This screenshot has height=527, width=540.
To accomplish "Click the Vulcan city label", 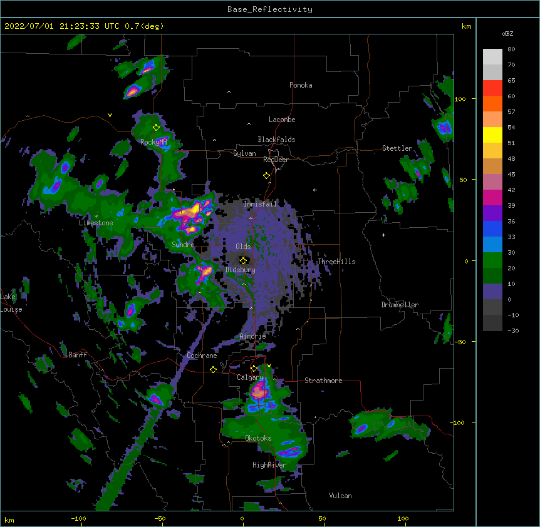I will [x=340, y=496].
